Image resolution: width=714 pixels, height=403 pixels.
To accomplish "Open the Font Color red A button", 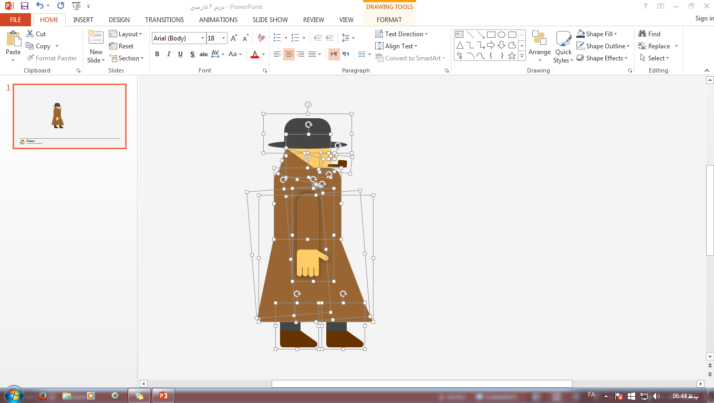I will [255, 54].
